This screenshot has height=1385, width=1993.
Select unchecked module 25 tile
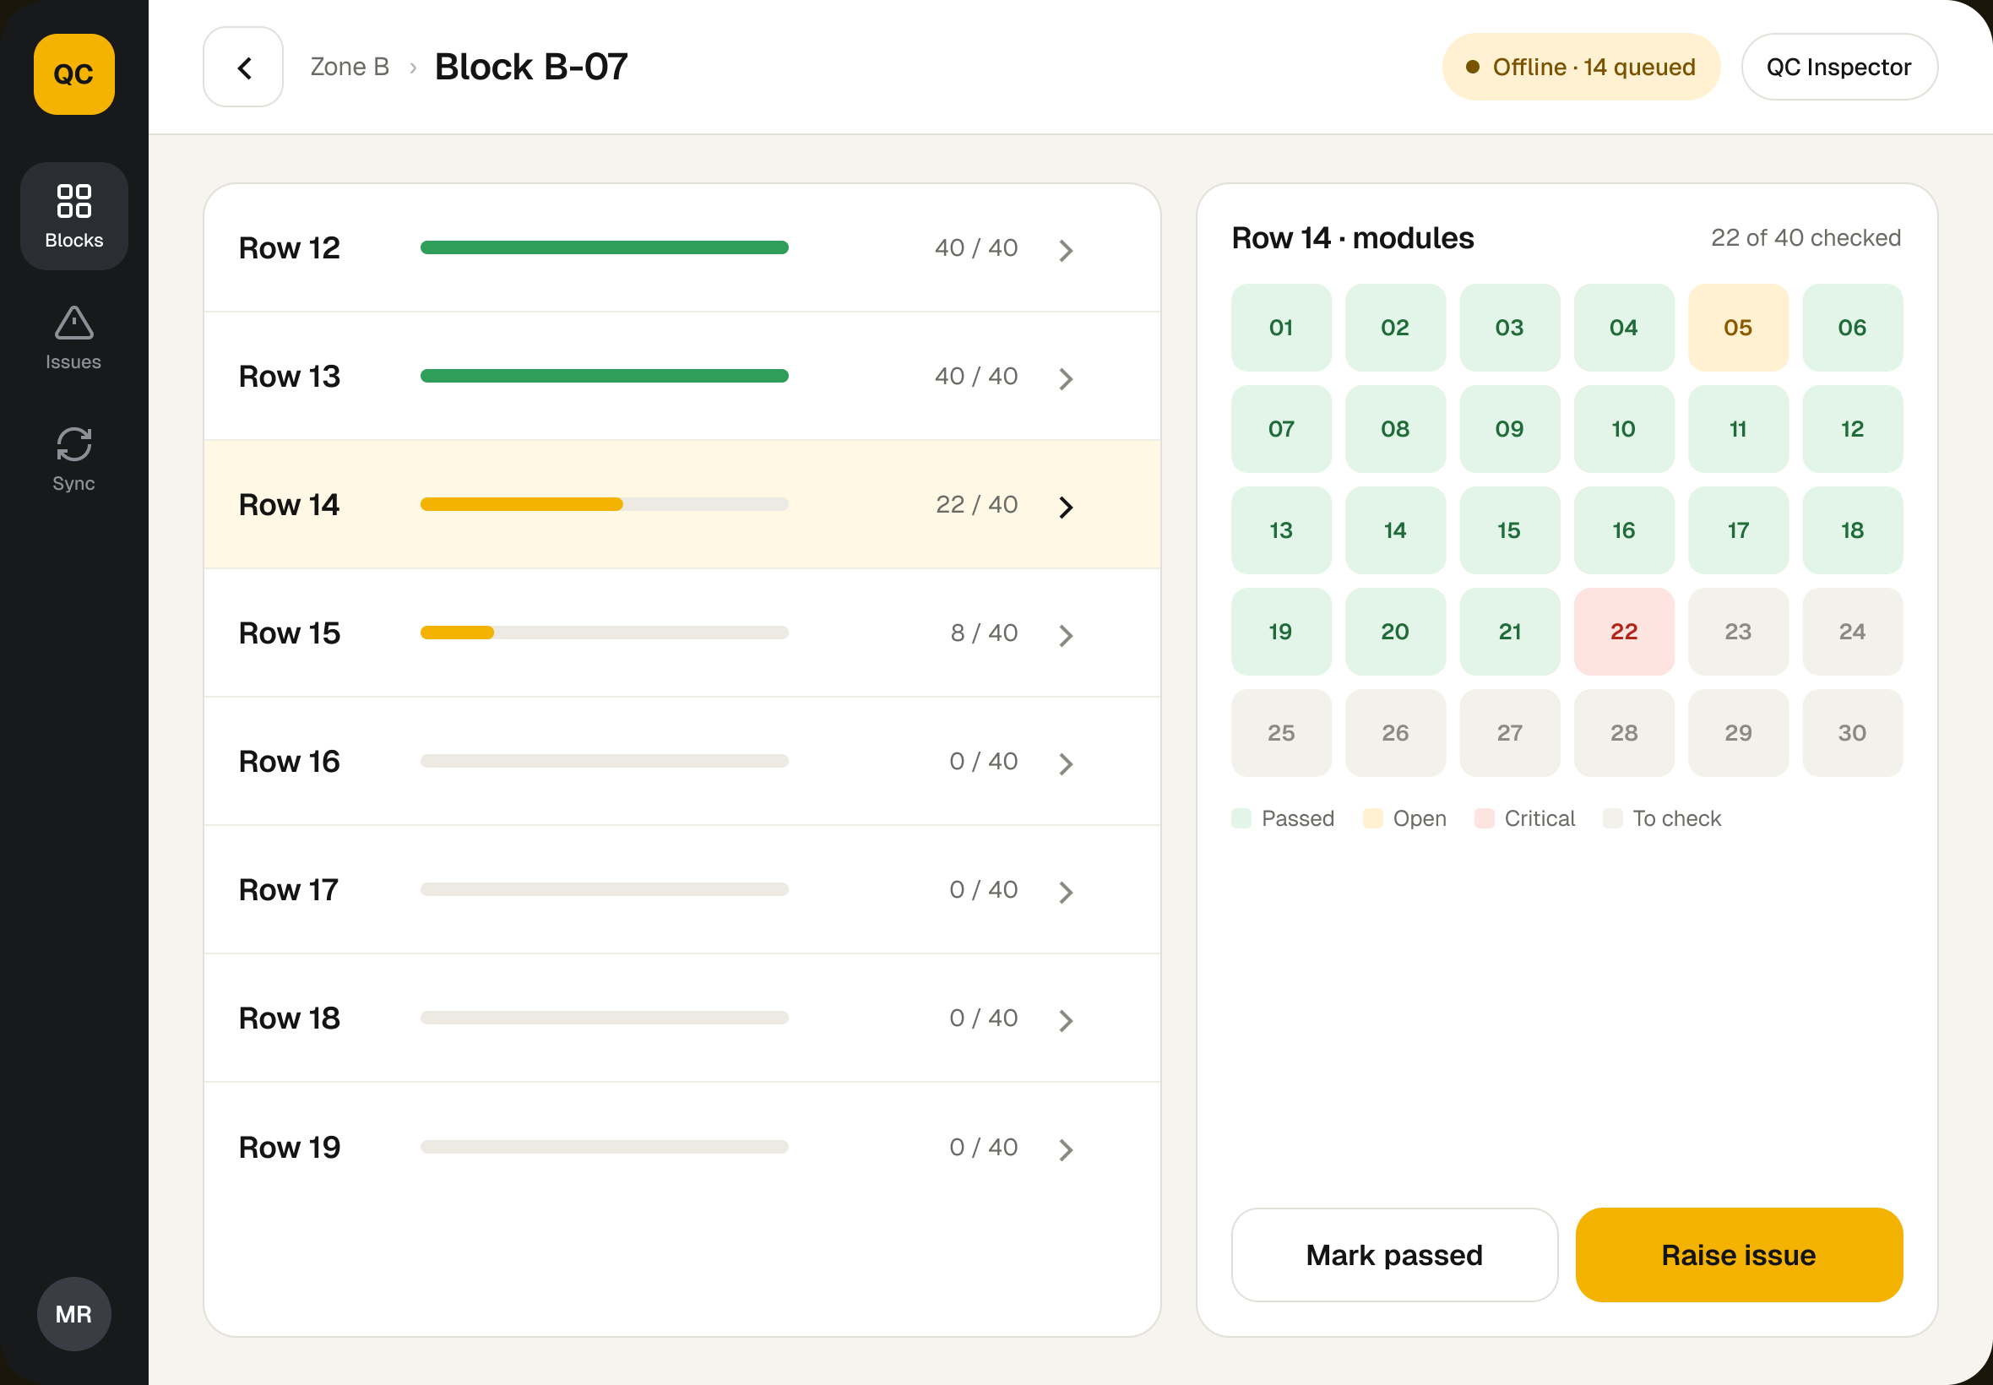[x=1280, y=733]
